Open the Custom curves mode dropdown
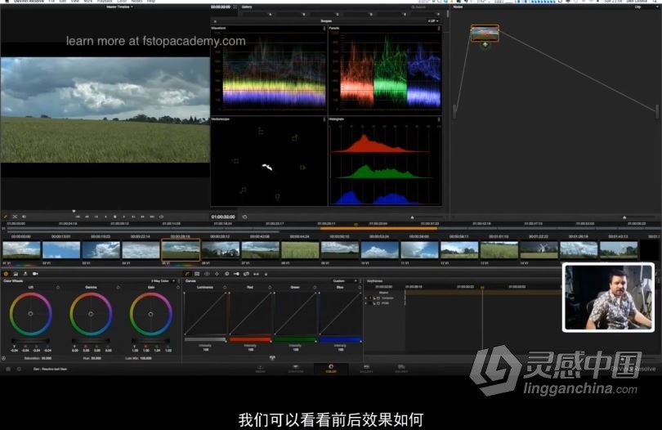662x430 pixels. point(345,281)
